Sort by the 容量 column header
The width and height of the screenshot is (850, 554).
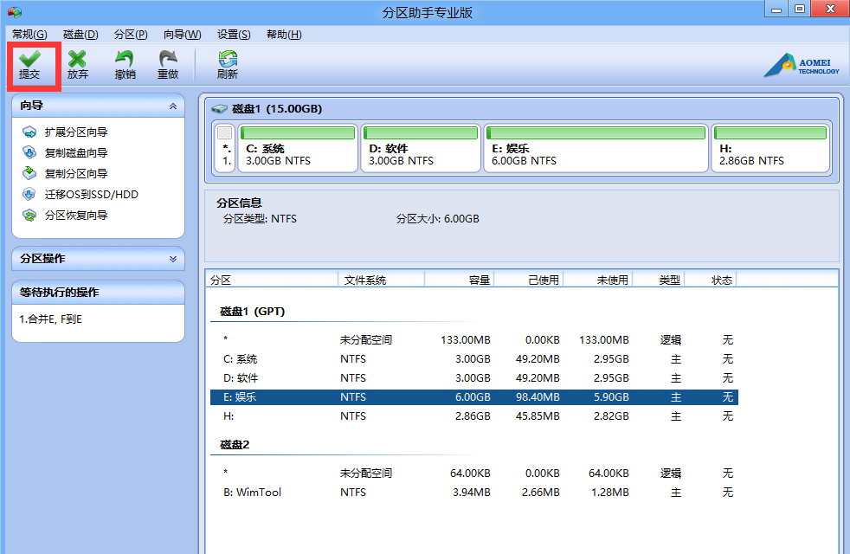pos(459,280)
